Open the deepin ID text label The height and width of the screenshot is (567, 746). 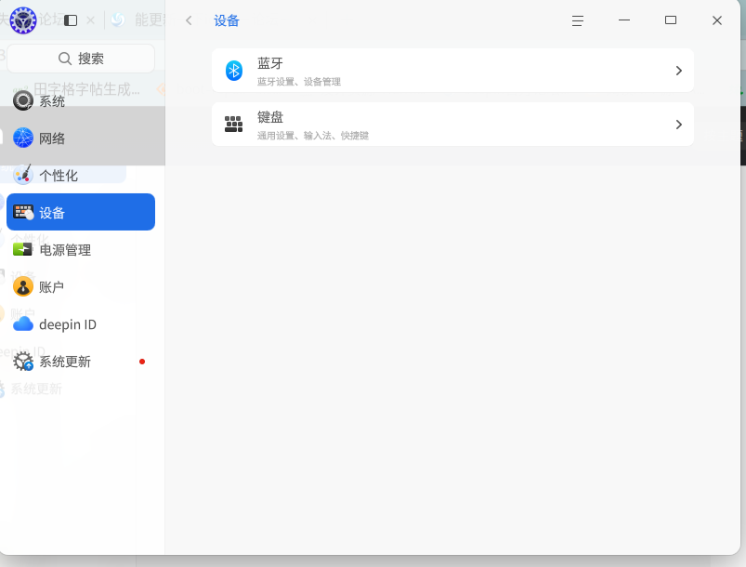coord(68,324)
